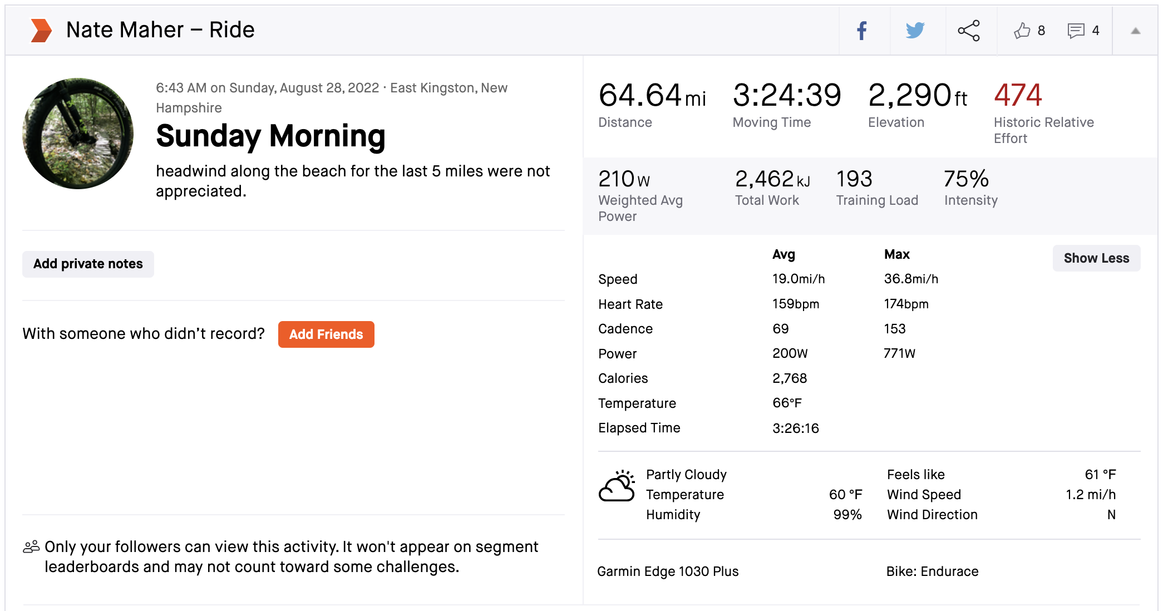Click the Add private notes button
Viewport: 1163px width, 611px height.
coord(88,264)
